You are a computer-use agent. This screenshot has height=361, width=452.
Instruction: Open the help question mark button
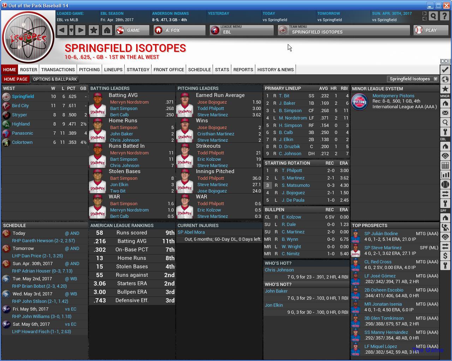coord(445,16)
